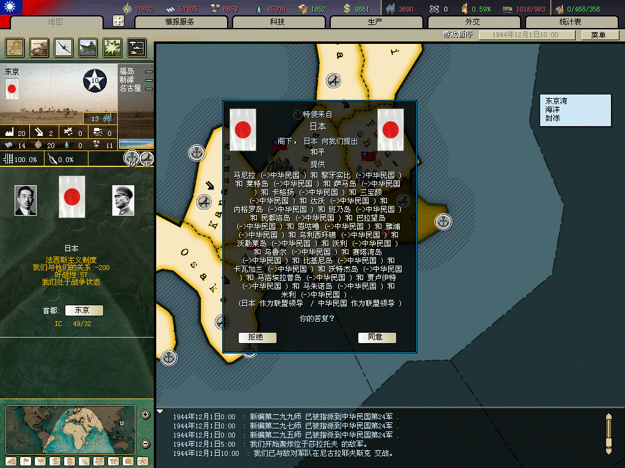
Task: Open the 科技 technology tab
Action: point(278,22)
